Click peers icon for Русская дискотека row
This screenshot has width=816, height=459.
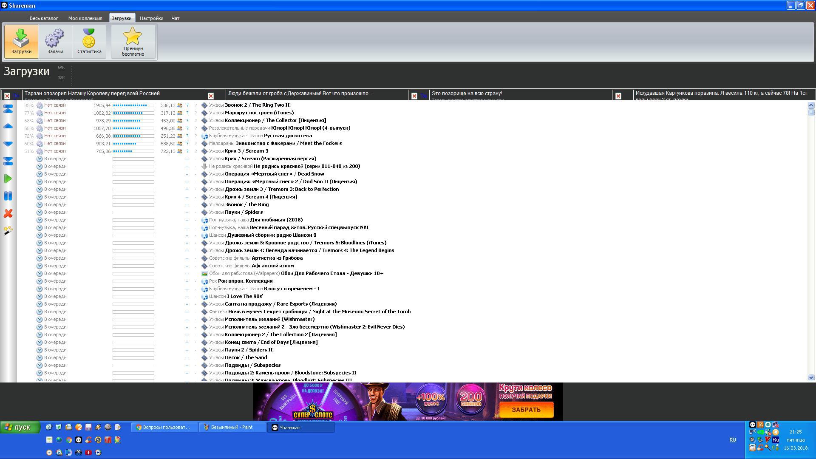tap(180, 136)
